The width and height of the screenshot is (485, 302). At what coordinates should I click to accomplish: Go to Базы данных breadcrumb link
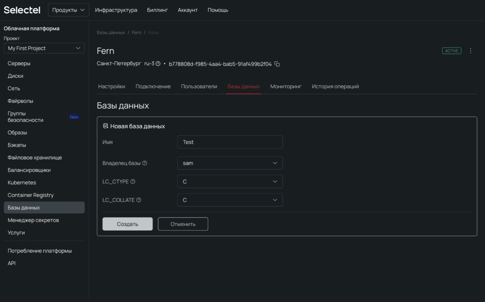pos(111,33)
